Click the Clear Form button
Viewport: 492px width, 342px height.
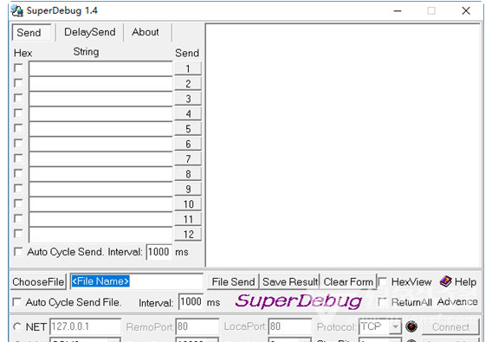[x=348, y=281]
